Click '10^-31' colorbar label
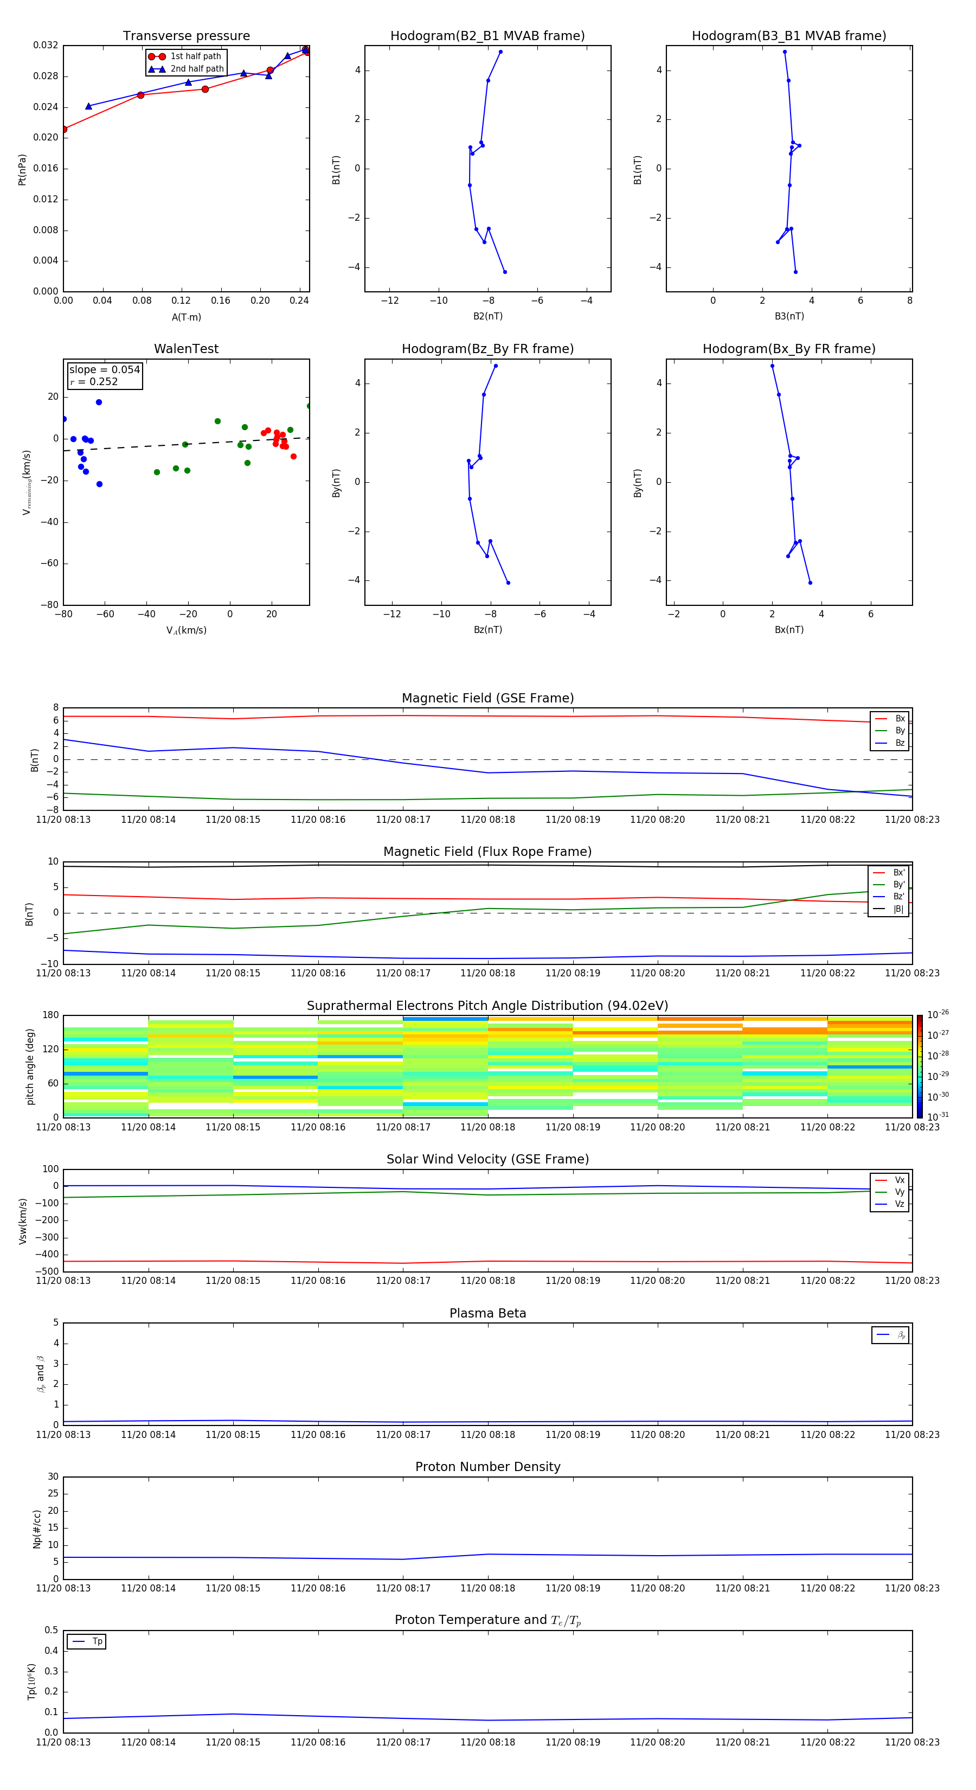This screenshot has height=1790, width=976. pos(938,1117)
